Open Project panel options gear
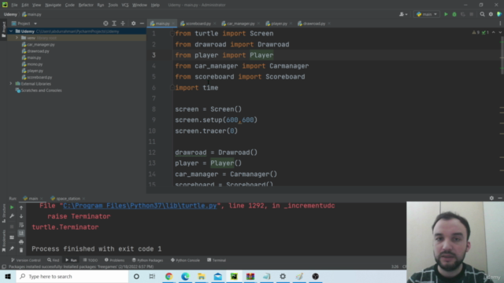This screenshot has height=283, width=504. coord(133,24)
